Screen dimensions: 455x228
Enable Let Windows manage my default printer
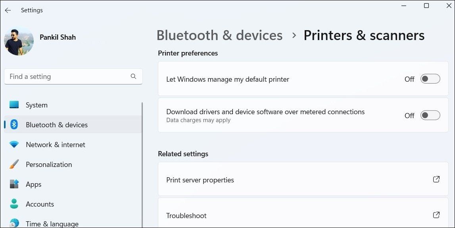pos(430,79)
